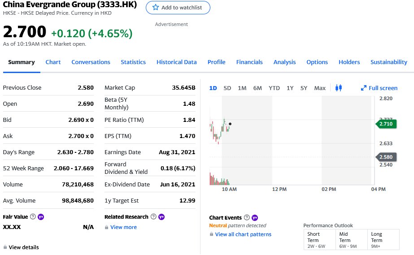
Task: Click the purple premium badge beside Chart Events
Action: (x=254, y=218)
